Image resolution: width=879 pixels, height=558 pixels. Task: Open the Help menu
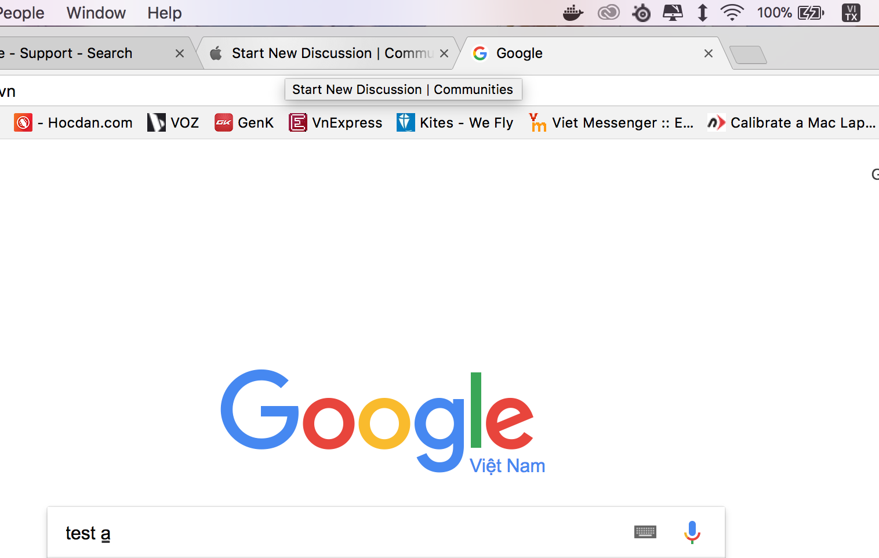coord(165,13)
